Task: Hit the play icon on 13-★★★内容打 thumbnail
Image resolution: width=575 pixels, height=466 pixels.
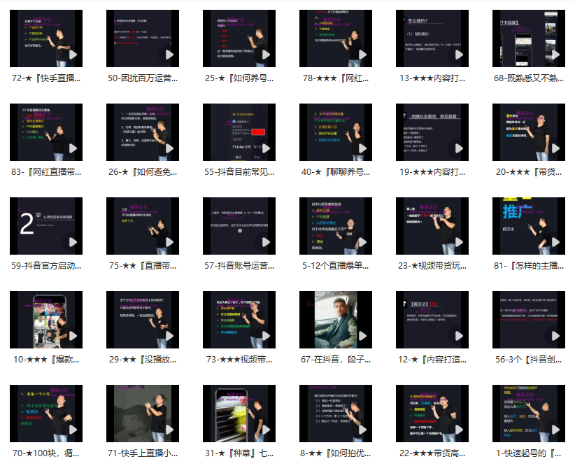Action: click(459, 55)
